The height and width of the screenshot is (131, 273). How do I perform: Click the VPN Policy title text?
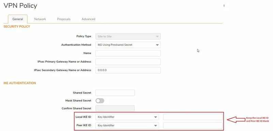click(20, 6)
